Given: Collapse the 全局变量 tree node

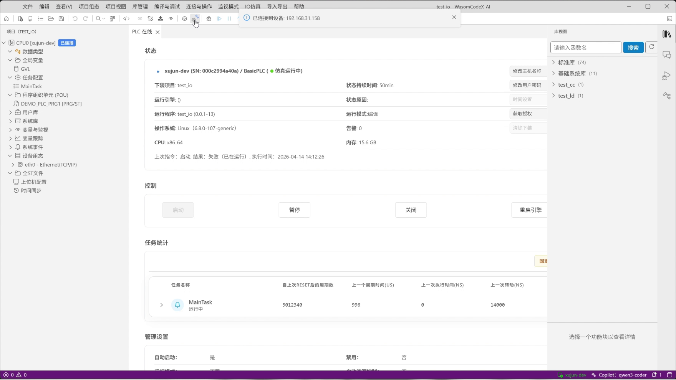Looking at the screenshot, I should point(10,60).
